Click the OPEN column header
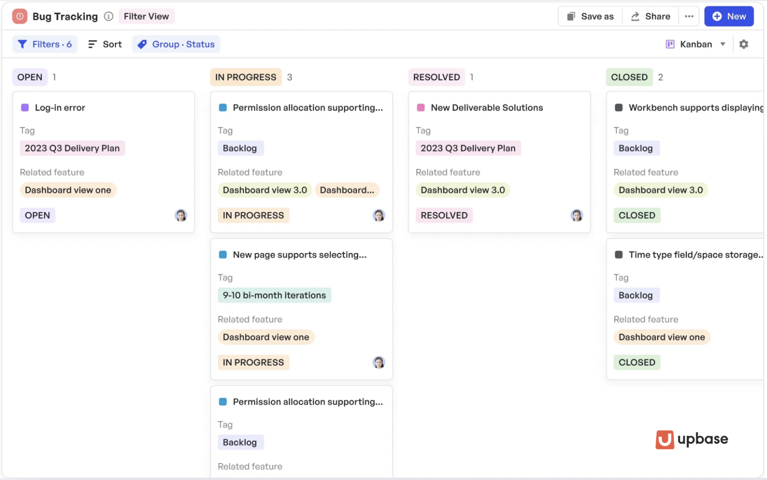767x480 pixels. tap(30, 77)
